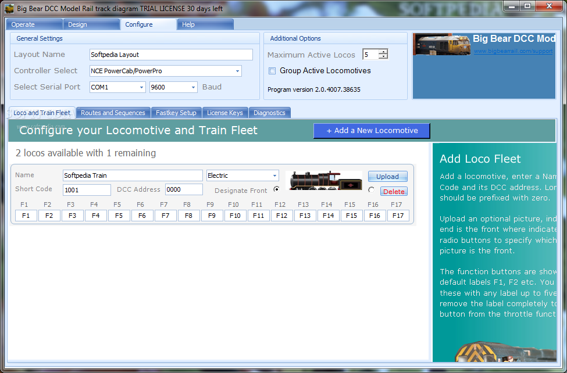Increase Maximum Active Locos with up arrow
567x373 pixels.
point(383,52)
